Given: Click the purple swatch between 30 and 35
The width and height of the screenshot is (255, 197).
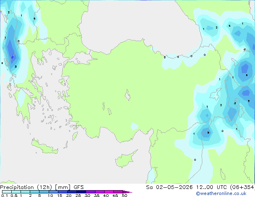Looking at the screenshot, I should (x=90, y=192).
